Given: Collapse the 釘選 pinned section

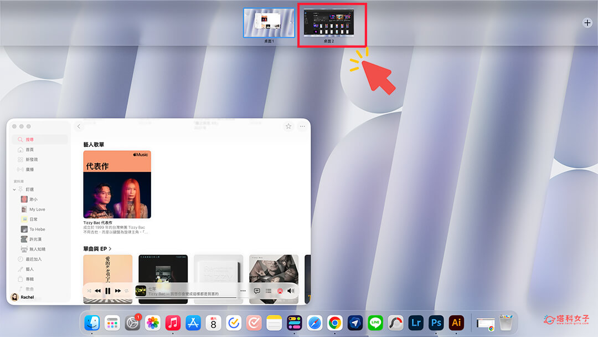Looking at the screenshot, I should (14, 190).
